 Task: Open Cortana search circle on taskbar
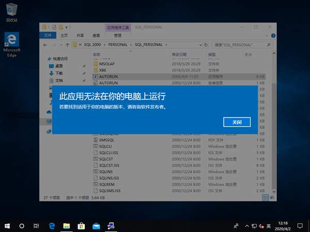pos(22,226)
